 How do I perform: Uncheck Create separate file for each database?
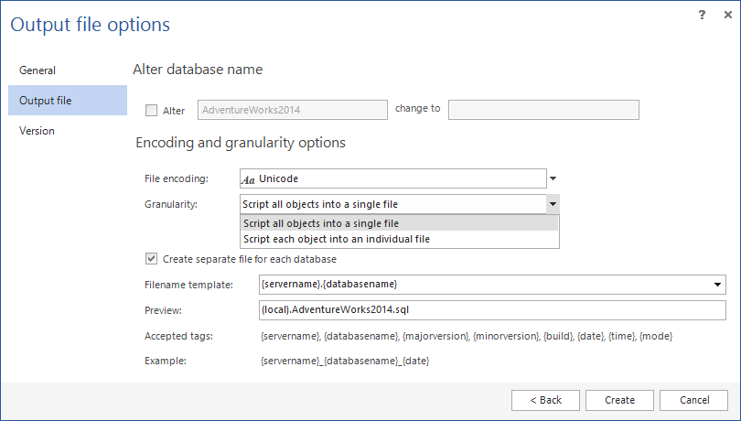coord(152,259)
